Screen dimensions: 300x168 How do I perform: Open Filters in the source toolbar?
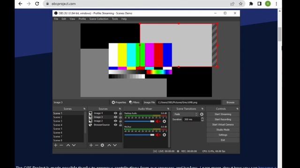(x=134, y=103)
